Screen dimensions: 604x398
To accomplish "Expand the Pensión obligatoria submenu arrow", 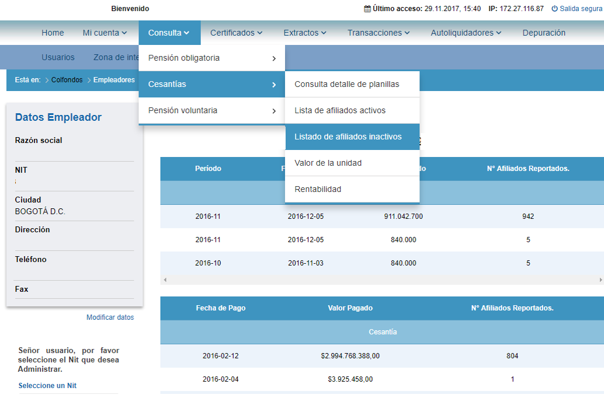I will [274, 58].
